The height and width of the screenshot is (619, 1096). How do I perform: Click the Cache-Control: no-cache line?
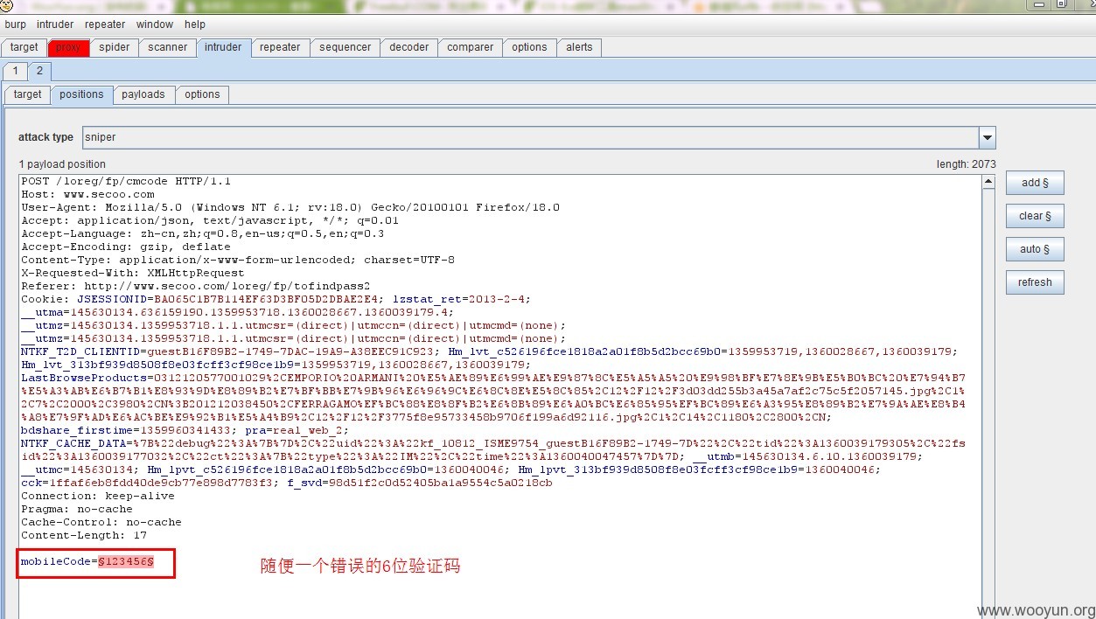click(101, 522)
